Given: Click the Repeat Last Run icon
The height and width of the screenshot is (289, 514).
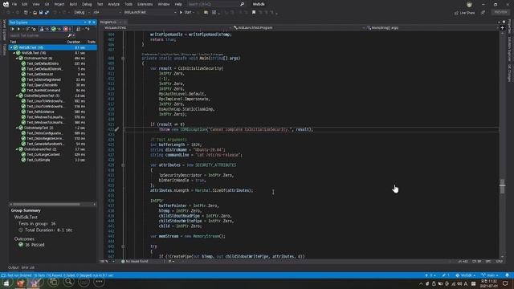Looking at the screenshot, I should 27,29.
